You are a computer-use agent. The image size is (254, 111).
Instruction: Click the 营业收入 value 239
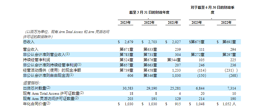[x=178, y=50]
